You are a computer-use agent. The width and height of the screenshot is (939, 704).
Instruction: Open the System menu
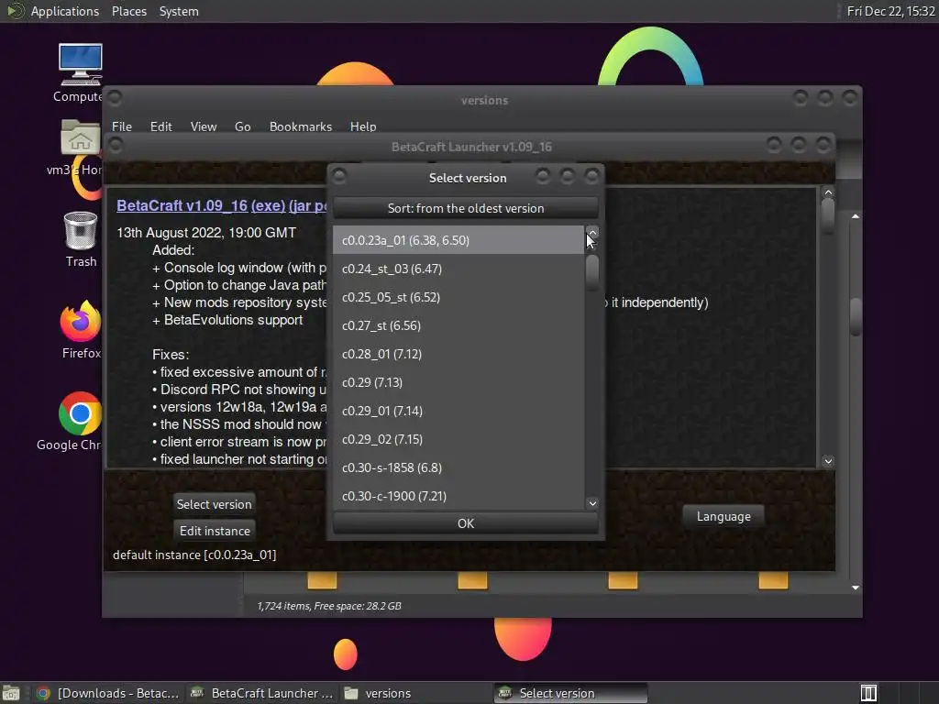(179, 11)
